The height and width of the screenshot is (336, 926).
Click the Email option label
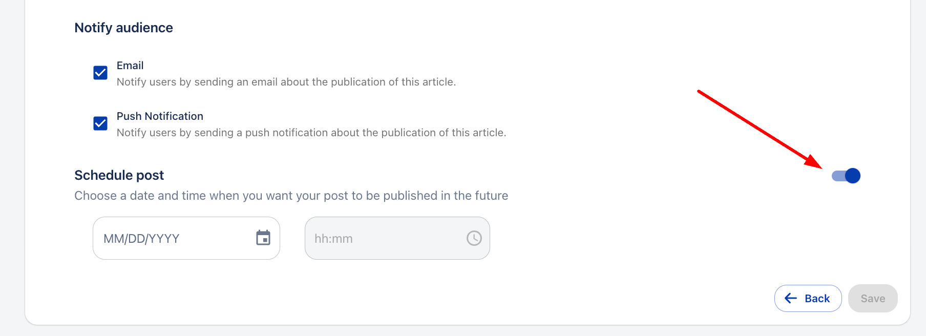coord(130,66)
